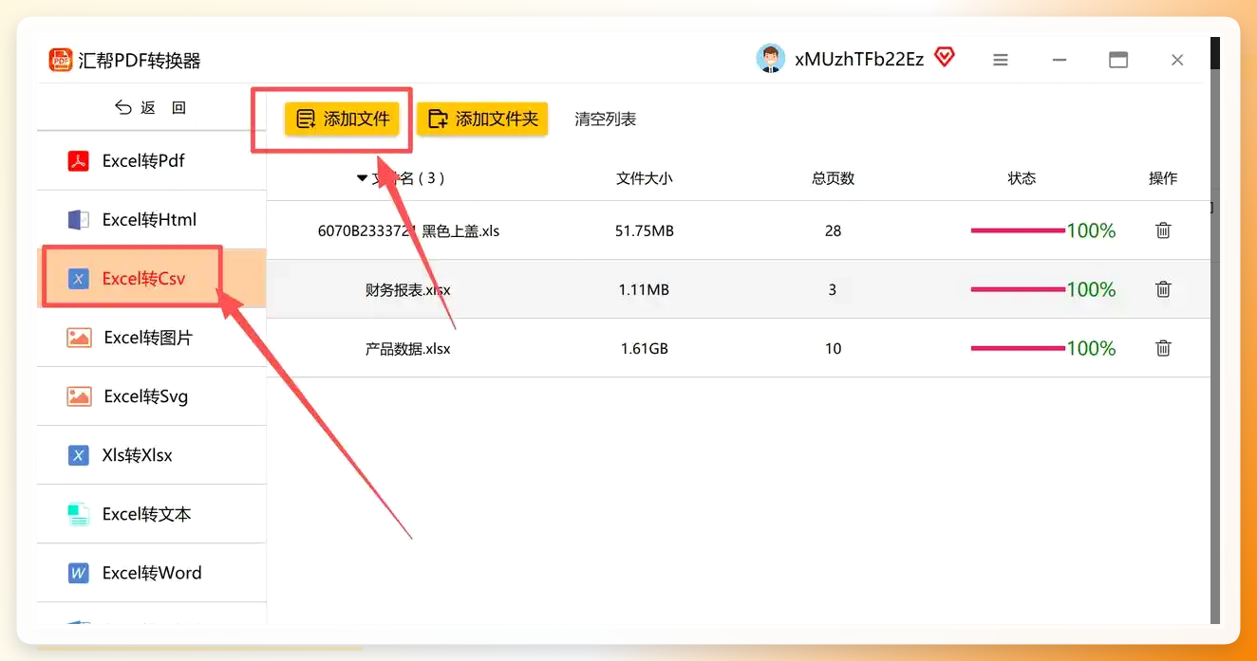Click the Excel转Csv blue X icon

(79, 279)
